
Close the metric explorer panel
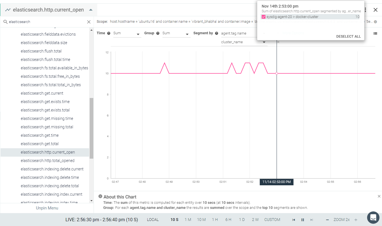point(375,10)
